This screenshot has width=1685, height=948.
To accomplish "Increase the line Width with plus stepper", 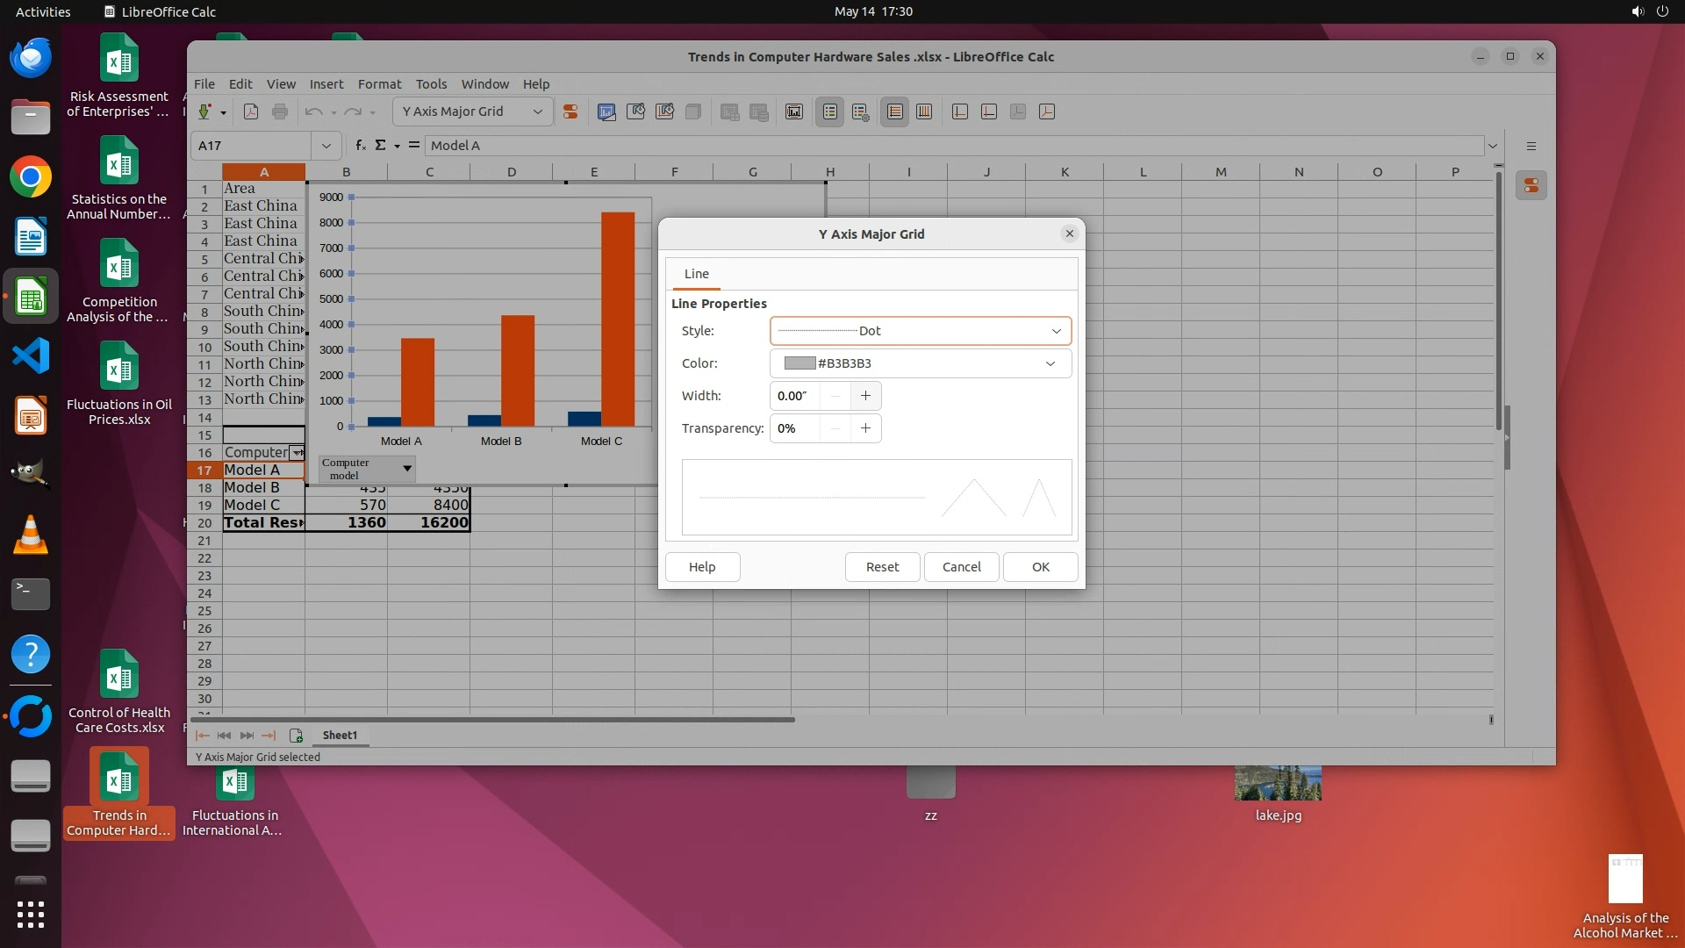I will [x=865, y=396].
